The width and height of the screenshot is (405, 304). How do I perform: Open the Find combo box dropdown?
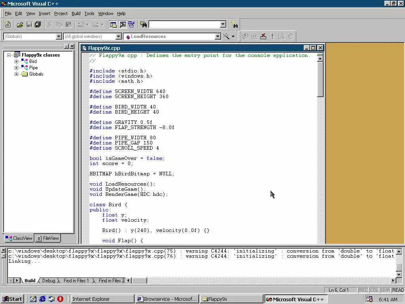tap(223, 25)
